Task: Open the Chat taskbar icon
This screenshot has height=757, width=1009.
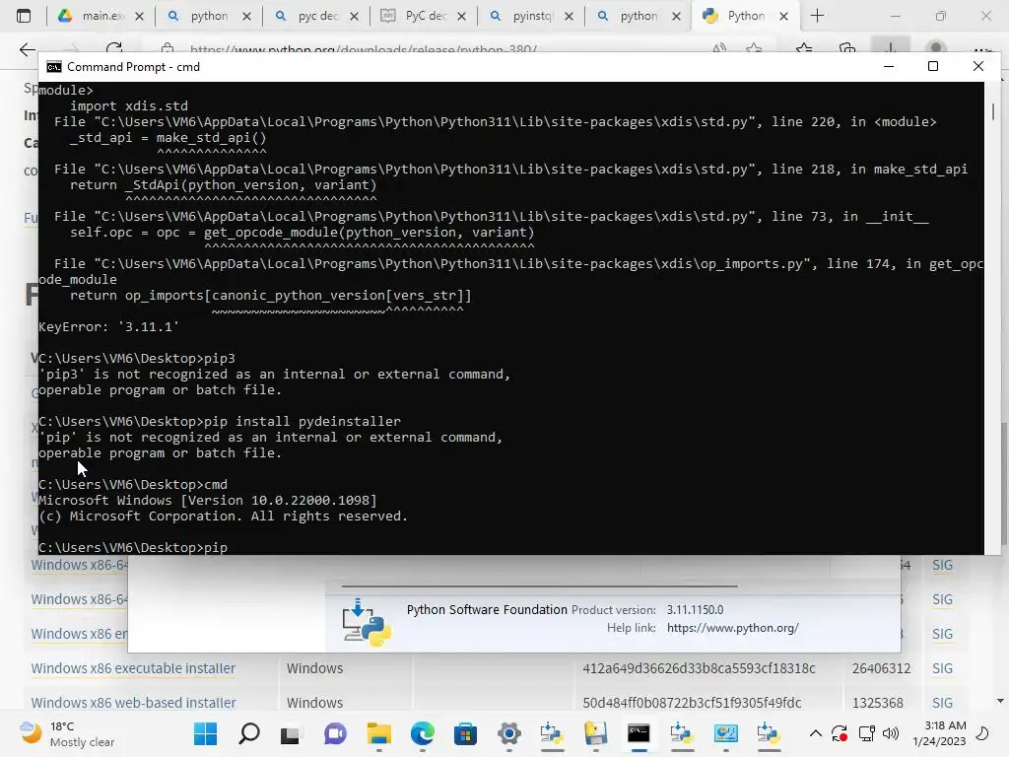Action: click(x=335, y=733)
